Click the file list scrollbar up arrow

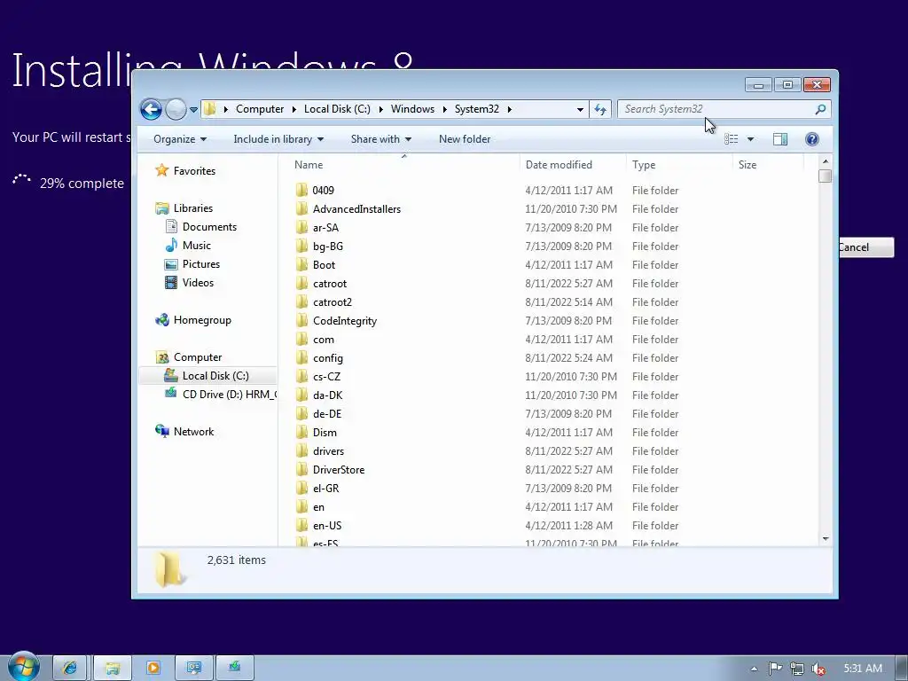826,161
